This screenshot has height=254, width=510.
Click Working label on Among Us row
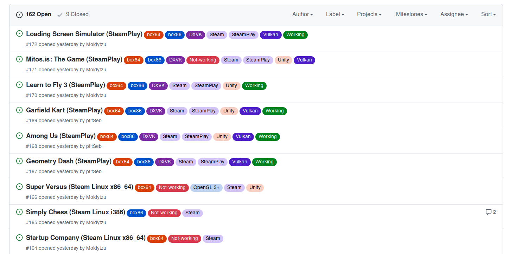(x=268, y=137)
